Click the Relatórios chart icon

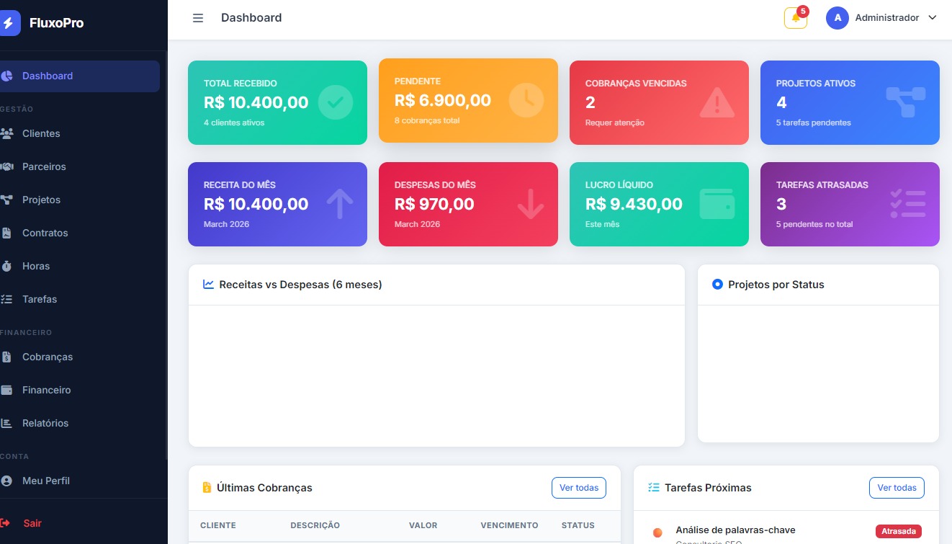click(7, 423)
